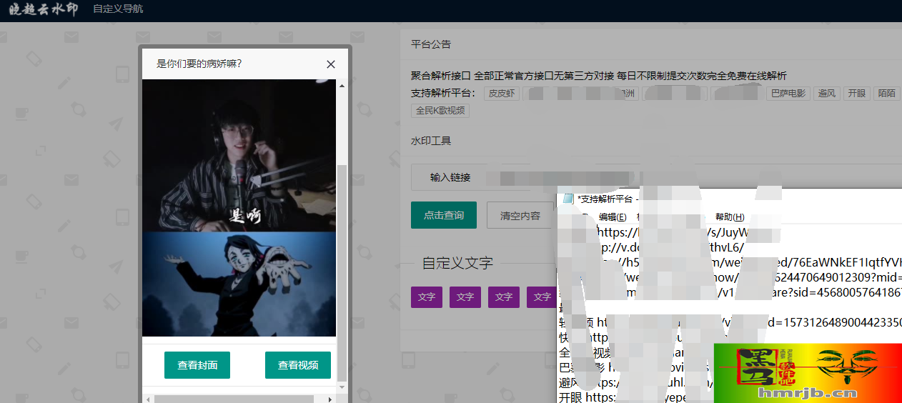This screenshot has height=403, width=902.
Task: Click the horizontal scrollbar left arrow
Action: point(148,399)
